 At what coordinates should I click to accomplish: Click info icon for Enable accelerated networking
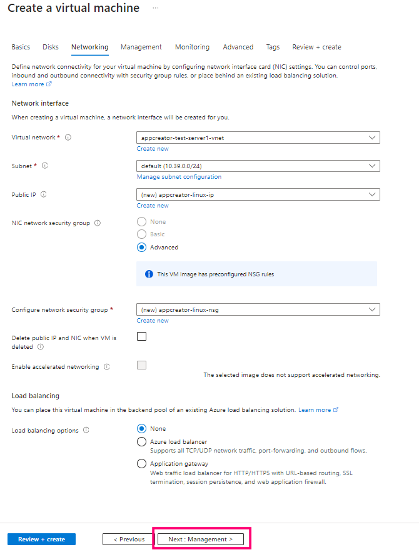pyautogui.click(x=106, y=367)
